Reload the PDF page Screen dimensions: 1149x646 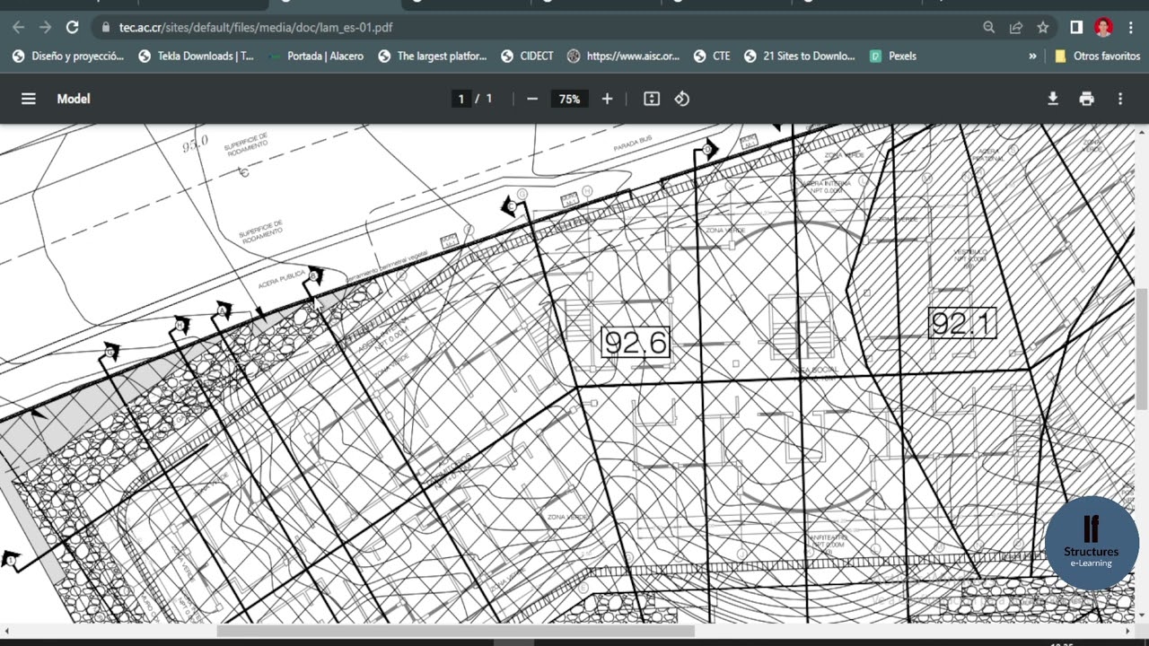coord(73,27)
